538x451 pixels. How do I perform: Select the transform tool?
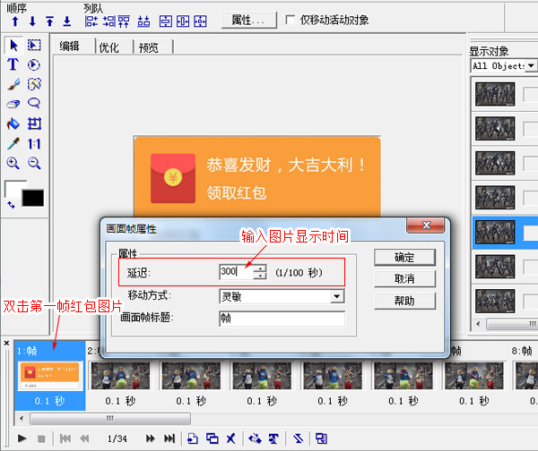coord(34,123)
